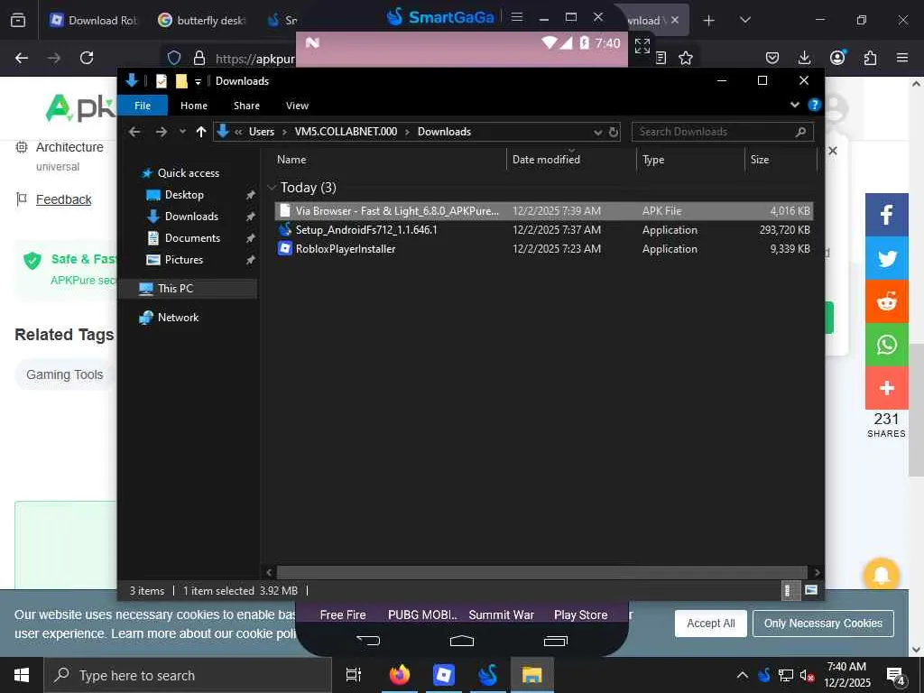
Task: Open the View ribbon tab
Action: [x=297, y=106]
